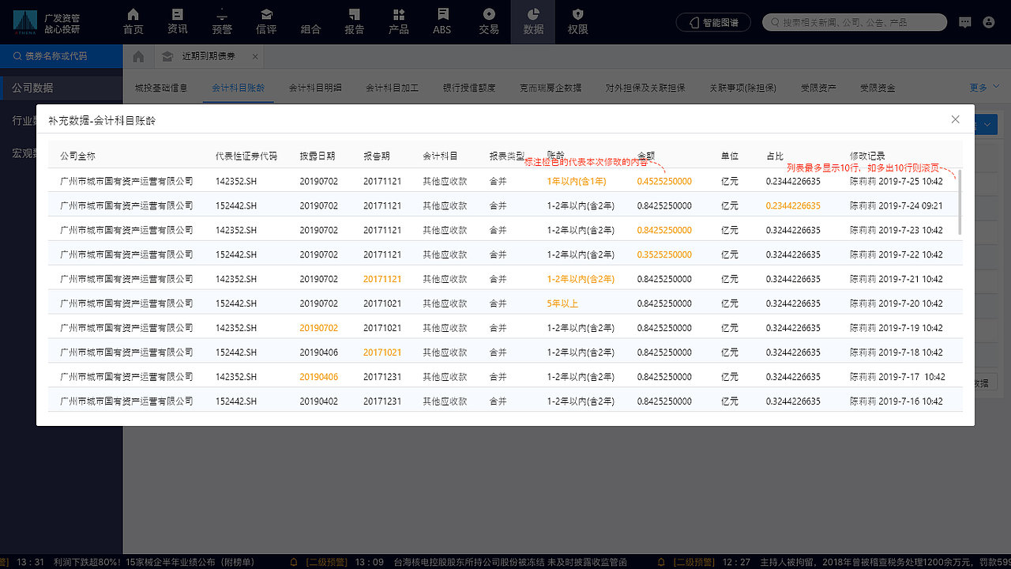Select record 陈莉莉 2019-7-24 09:21
The width and height of the screenshot is (1011, 569).
pyautogui.click(x=896, y=205)
